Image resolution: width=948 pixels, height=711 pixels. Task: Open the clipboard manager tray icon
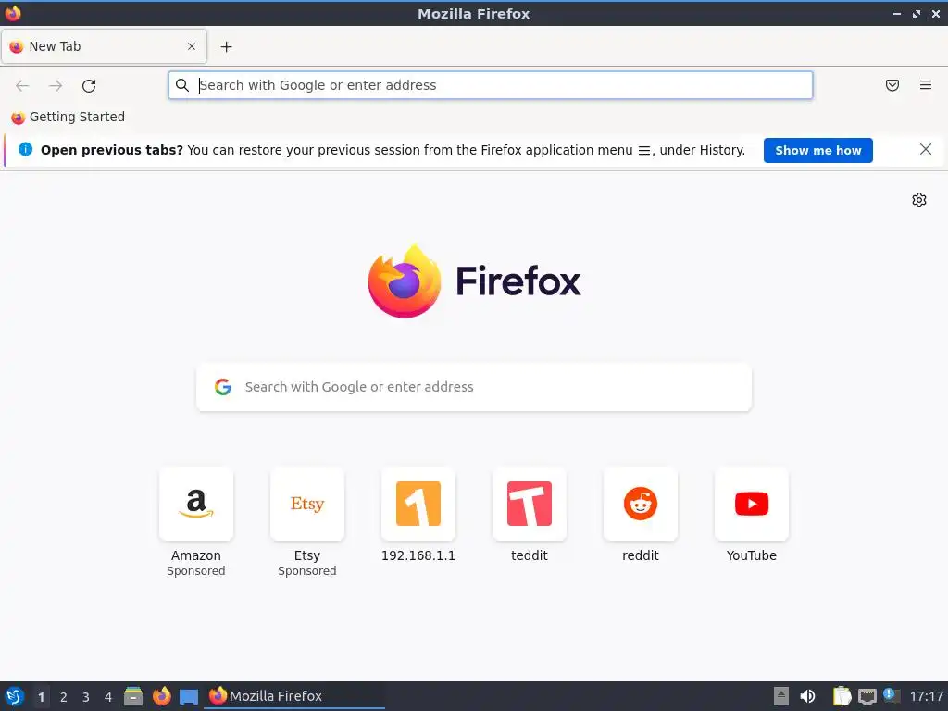pos(842,696)
